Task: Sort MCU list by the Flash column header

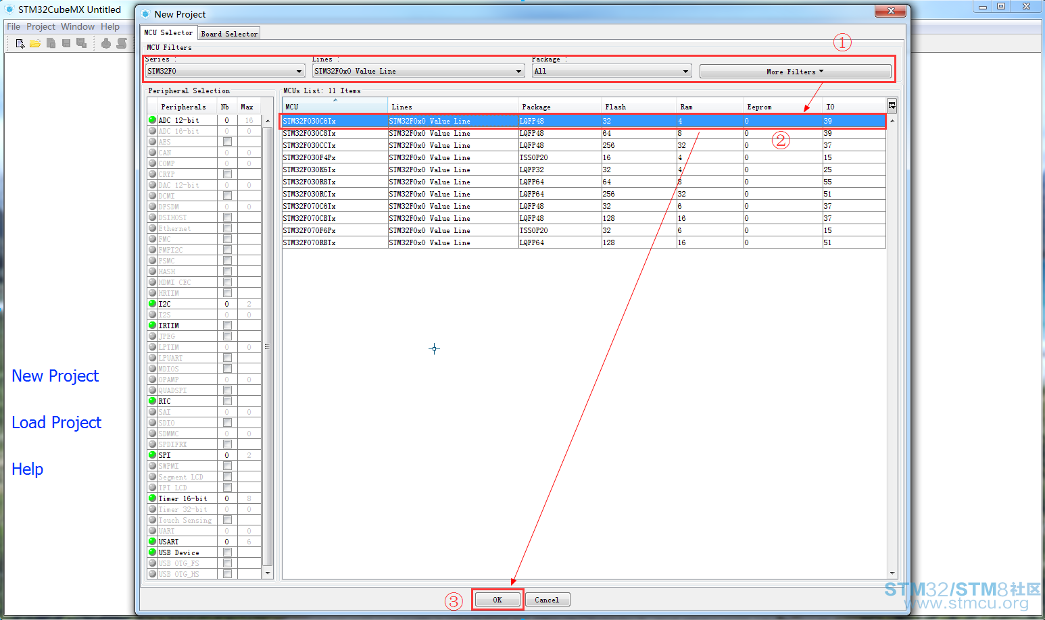Action: pos(639,106)
